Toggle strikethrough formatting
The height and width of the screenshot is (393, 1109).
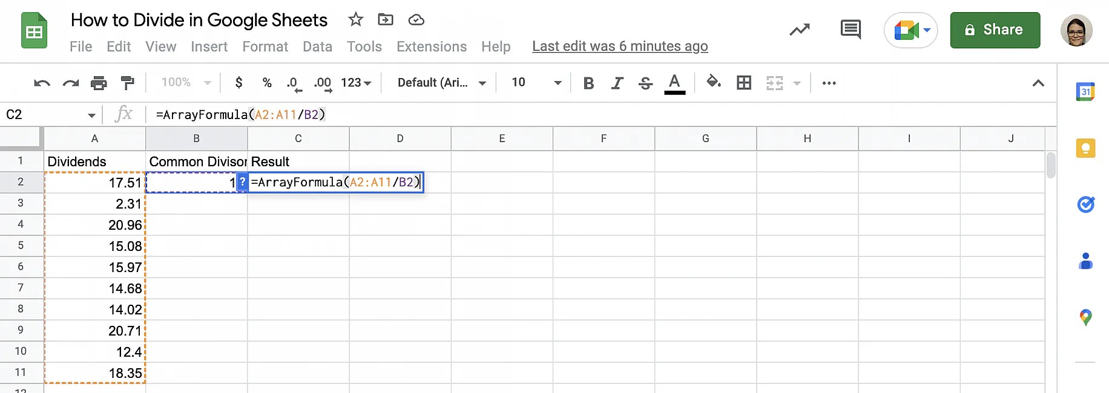(645, 83)
